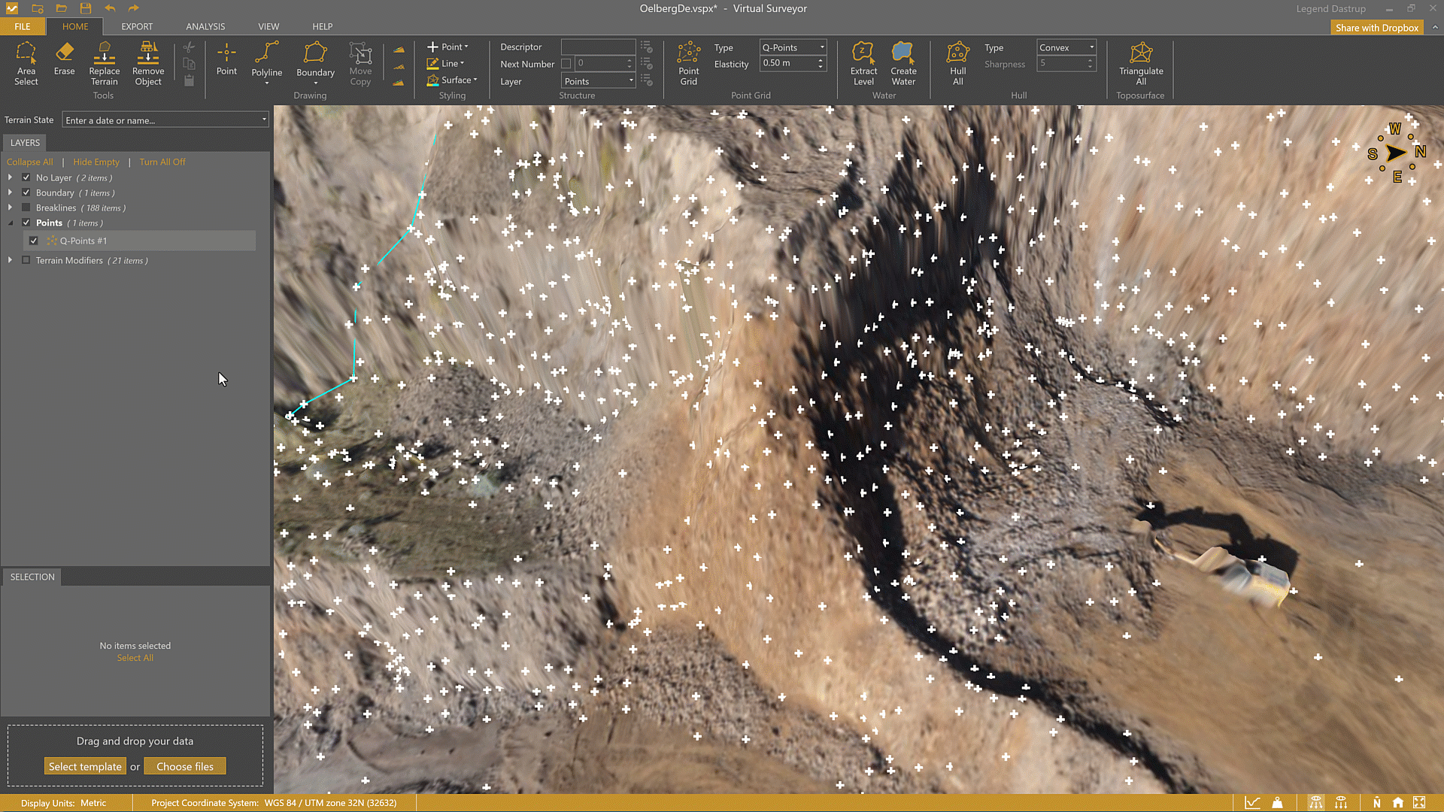
Task: Open the Hull Type Convex dropdown
Action: coord(1066,47)
